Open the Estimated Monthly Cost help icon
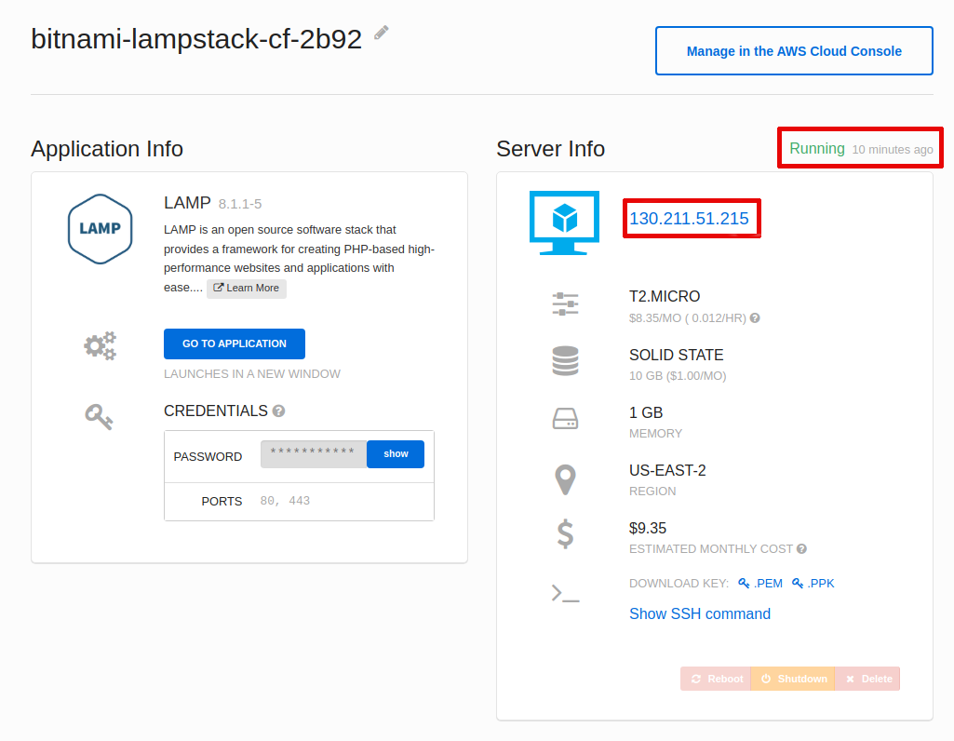954x741 pixels. click(802, 548)
